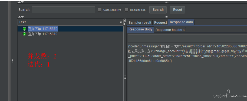
Task: Open the Request tab
Action: (x=160, y=23)
